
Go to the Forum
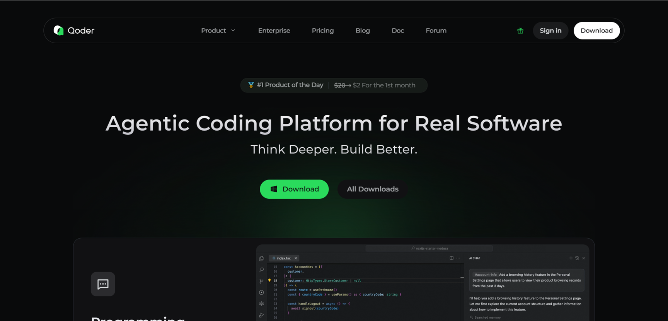pos(436,31)
